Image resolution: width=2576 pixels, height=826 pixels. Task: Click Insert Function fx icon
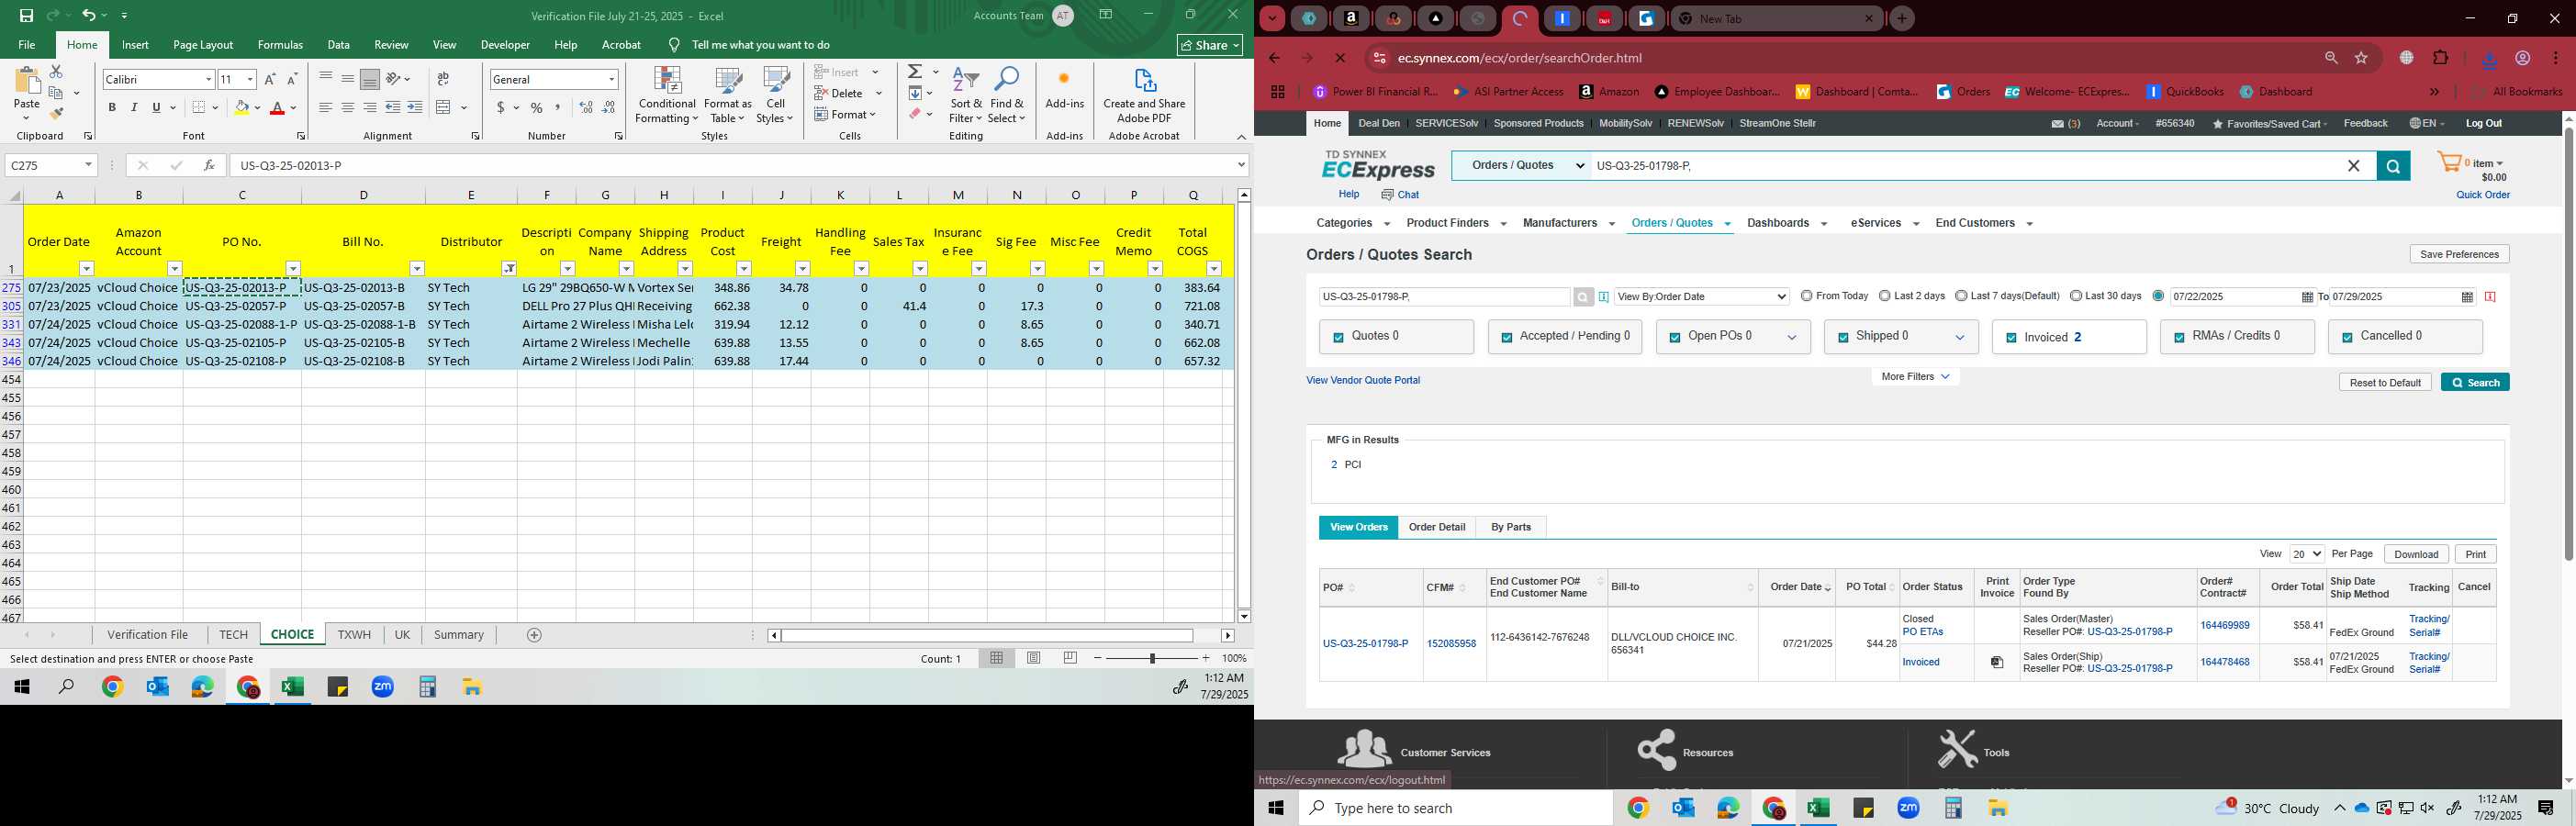tap(209, 165)
